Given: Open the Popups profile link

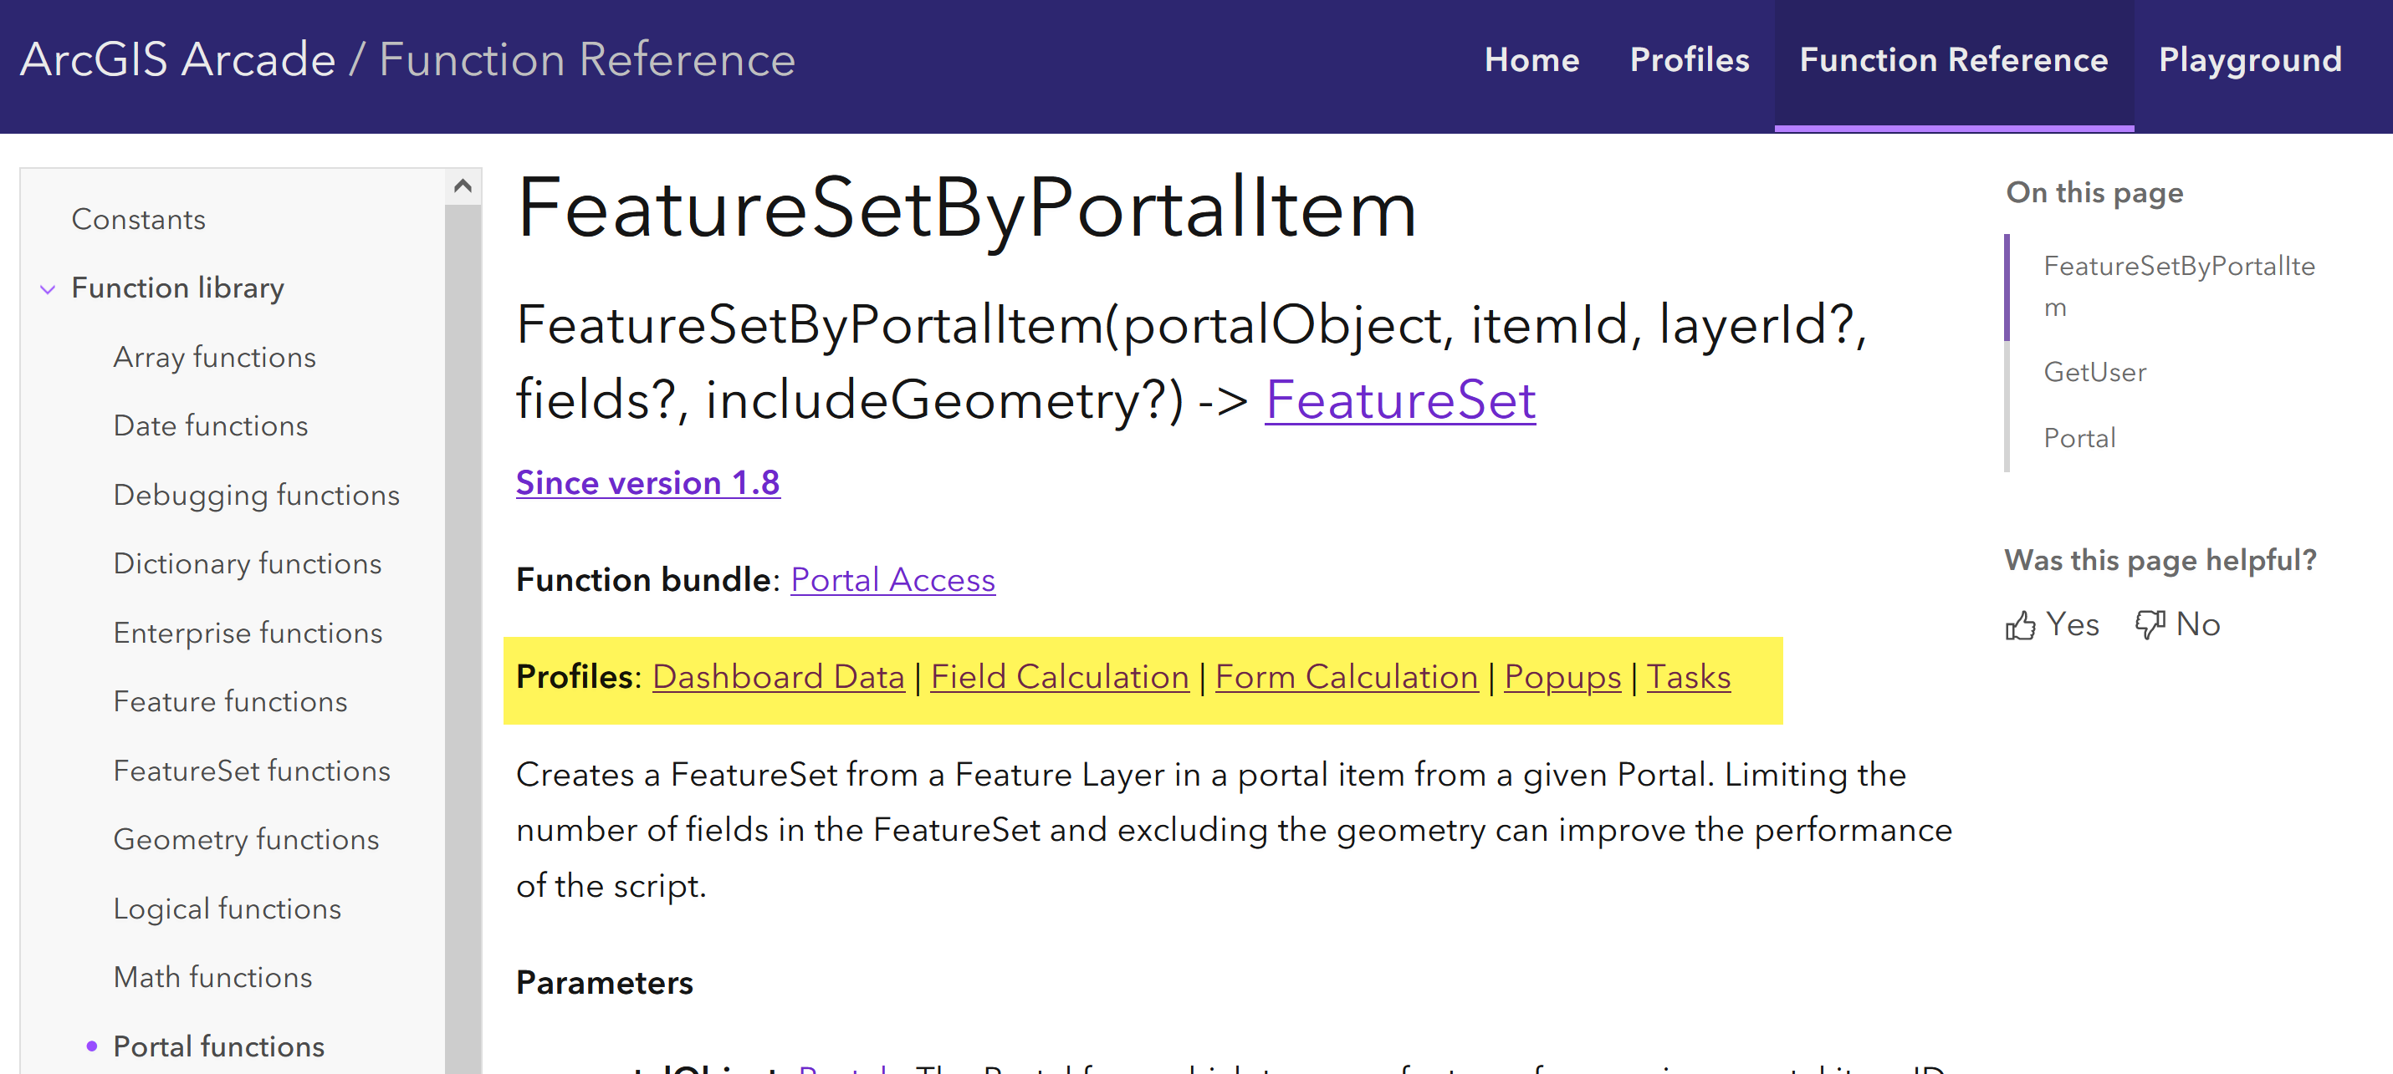Looking at the screenshot, I should (x=1562, y=677).
